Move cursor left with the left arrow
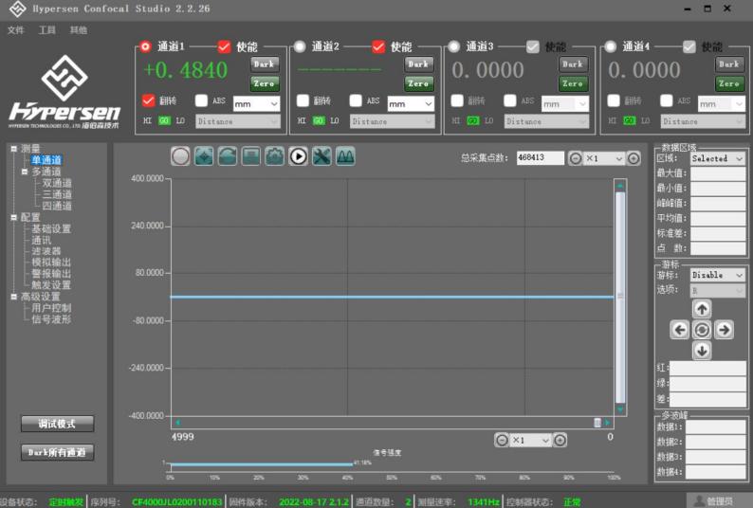 click(x=680, y=330)
